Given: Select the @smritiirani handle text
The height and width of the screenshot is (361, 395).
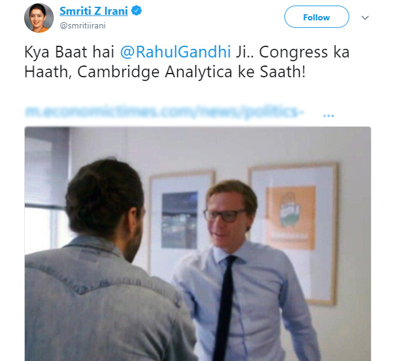Looking at the screenshot, I should tap(83, 26).
